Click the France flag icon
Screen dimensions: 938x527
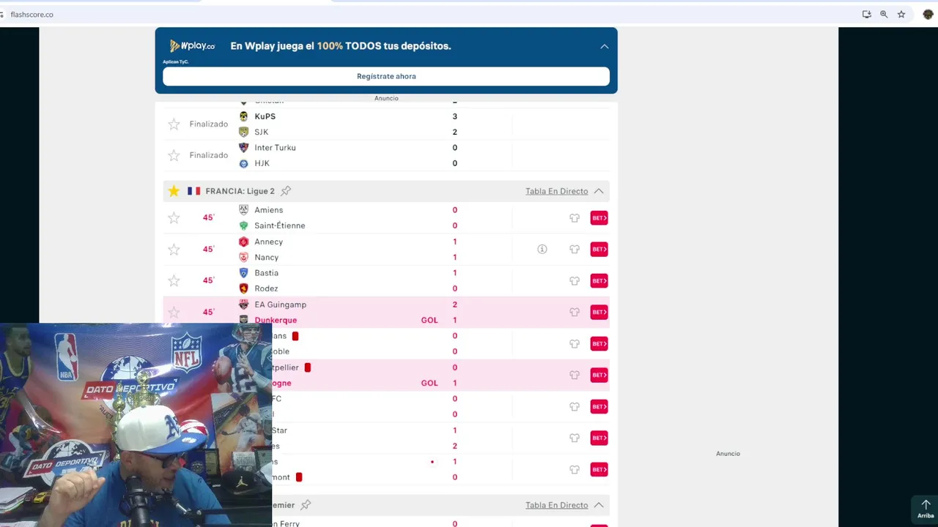coord(193,191)
